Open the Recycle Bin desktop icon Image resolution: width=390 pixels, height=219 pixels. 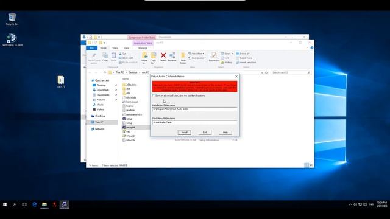(12, 19)
